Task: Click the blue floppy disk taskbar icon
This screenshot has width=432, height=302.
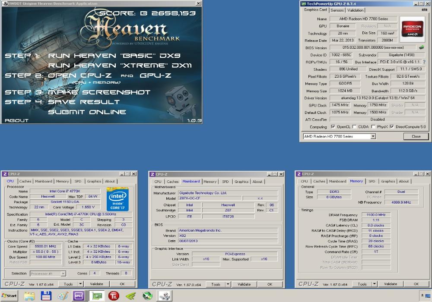Action: tap(46, 296)
